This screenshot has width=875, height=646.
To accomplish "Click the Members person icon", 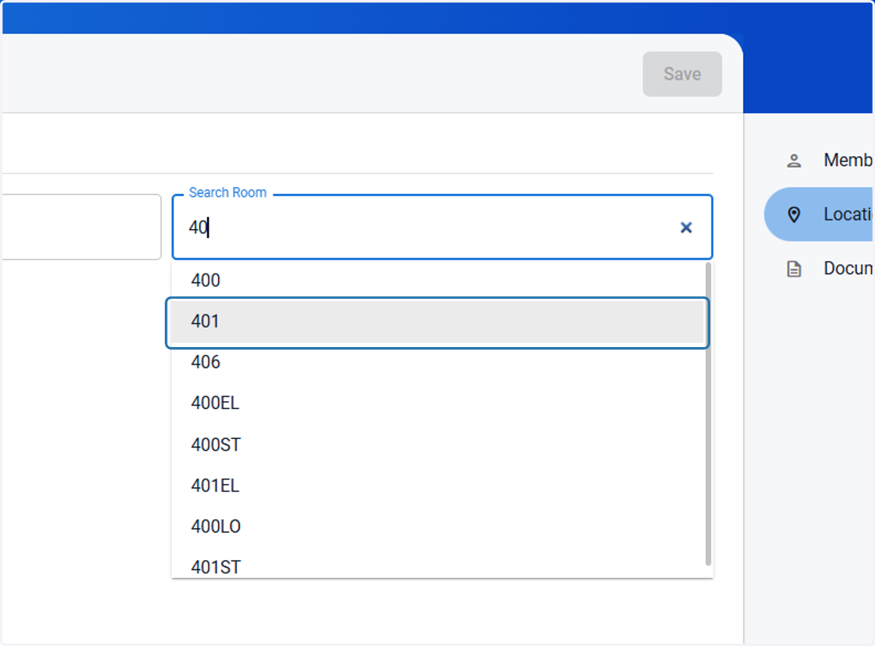I will tap(794, 160).
